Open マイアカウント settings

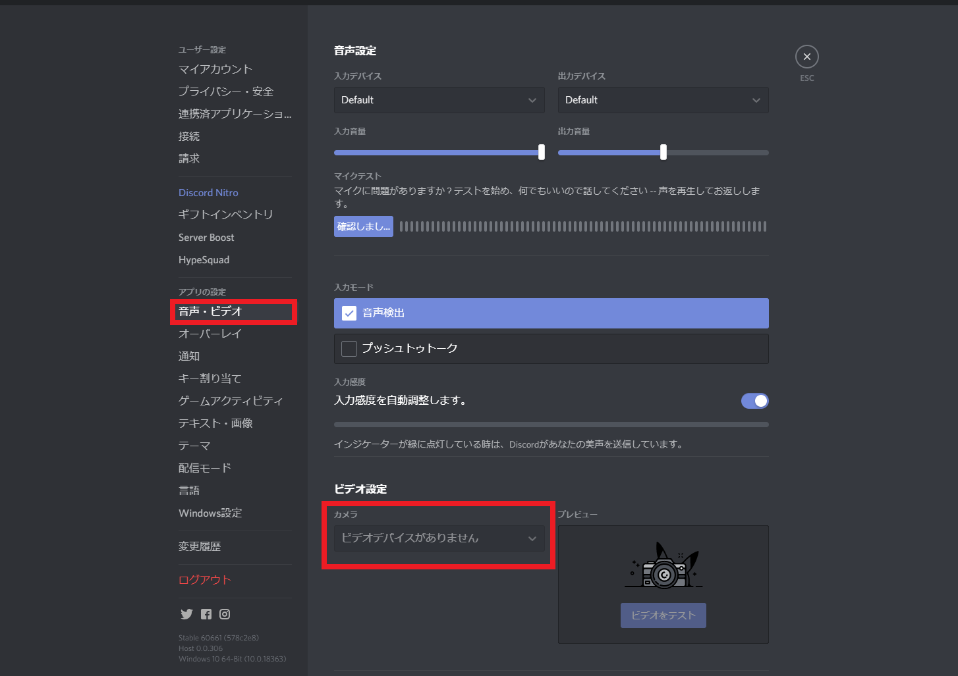coord(215,69)
